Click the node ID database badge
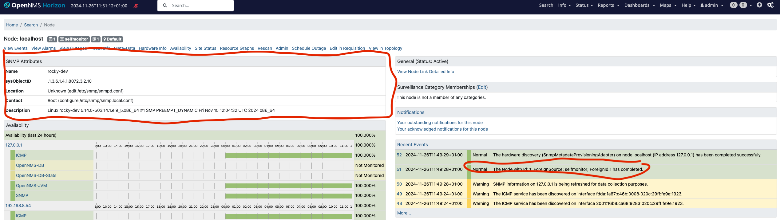 52,39
